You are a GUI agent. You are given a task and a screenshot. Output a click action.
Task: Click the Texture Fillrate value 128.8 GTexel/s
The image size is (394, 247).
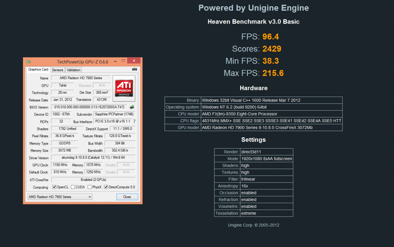click(x=120, y=136)
